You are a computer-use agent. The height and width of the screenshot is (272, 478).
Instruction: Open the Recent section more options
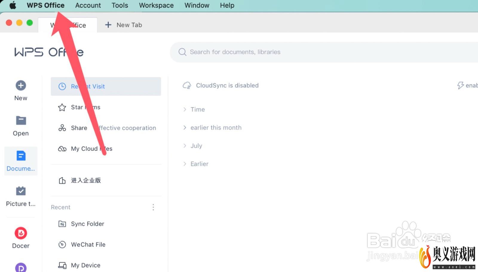click(153, 207)
